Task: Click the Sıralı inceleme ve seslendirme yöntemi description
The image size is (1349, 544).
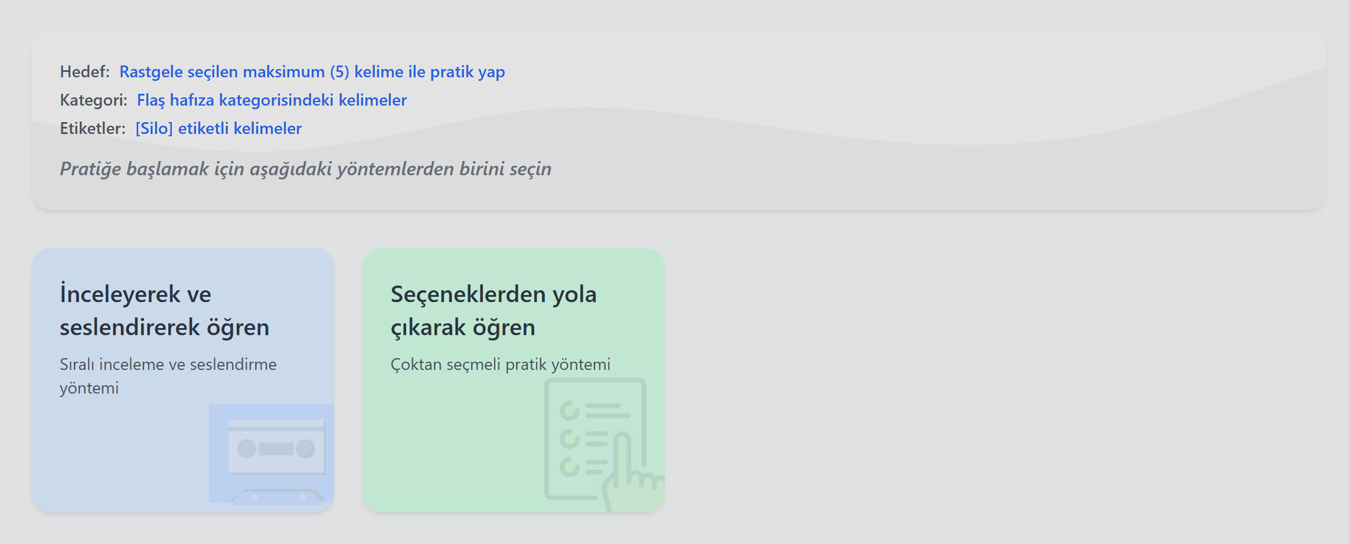Action: coord(168,376)
